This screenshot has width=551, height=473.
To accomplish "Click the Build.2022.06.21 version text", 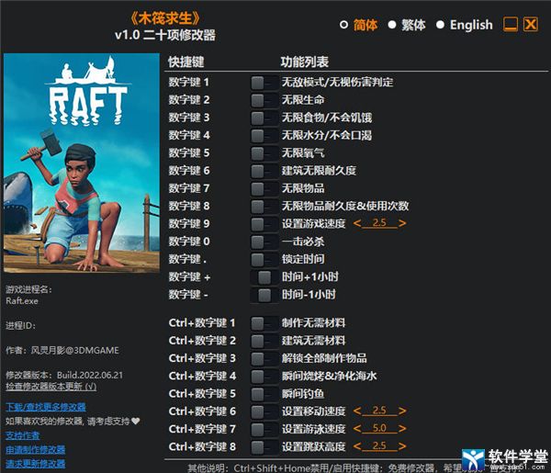I will point(90,376).
